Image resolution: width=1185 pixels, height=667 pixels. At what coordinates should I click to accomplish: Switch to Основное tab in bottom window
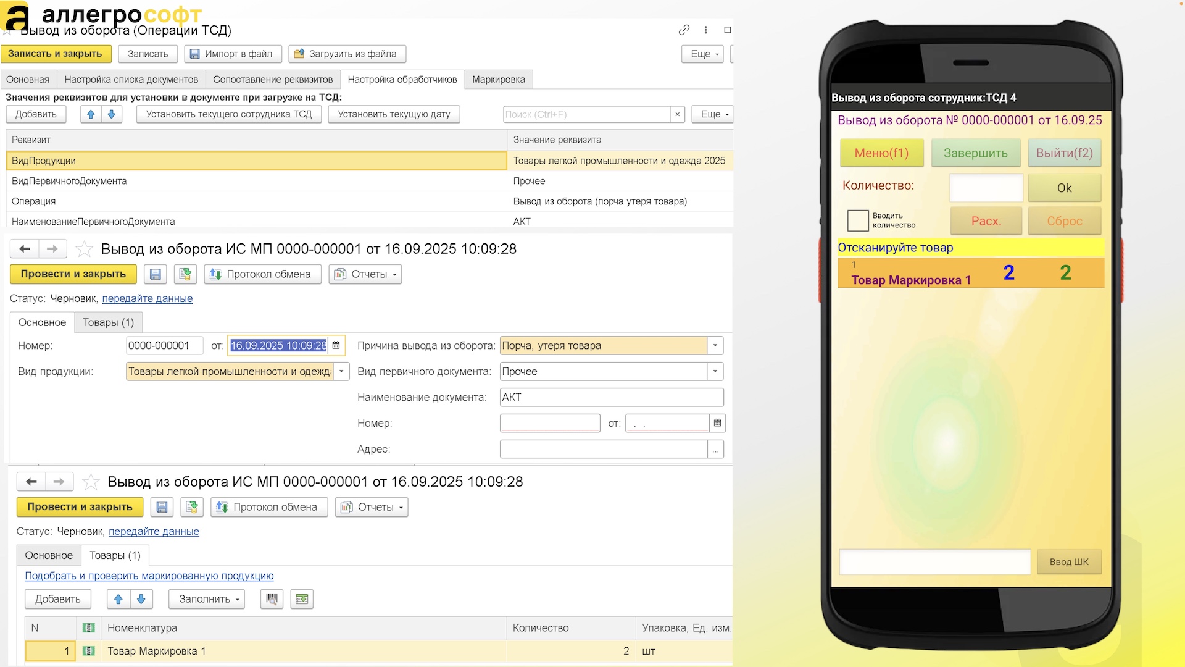(49, 555)
